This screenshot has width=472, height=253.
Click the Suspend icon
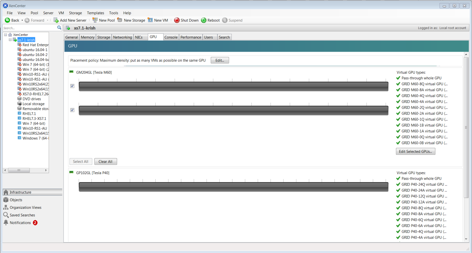coord(225,20)
